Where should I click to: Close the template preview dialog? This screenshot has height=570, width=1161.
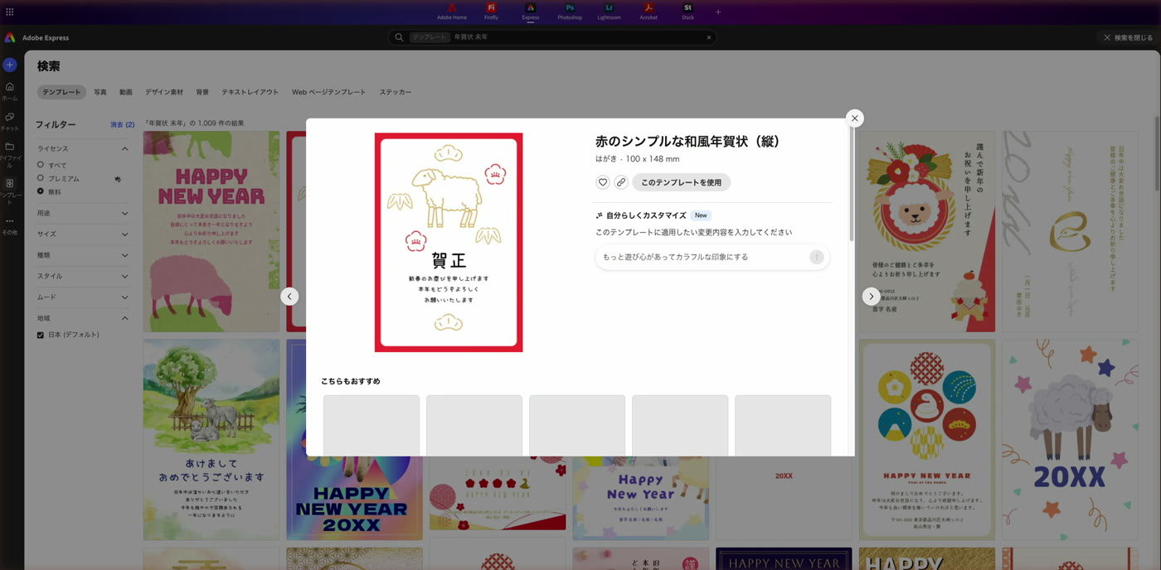pos(855,118)
